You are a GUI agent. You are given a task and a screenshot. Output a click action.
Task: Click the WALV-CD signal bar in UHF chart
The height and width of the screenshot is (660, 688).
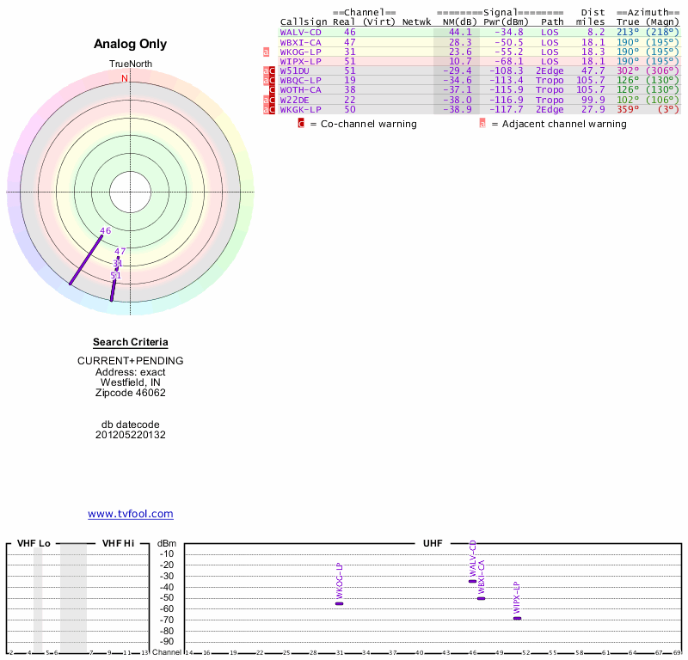(x=472, y=581)
